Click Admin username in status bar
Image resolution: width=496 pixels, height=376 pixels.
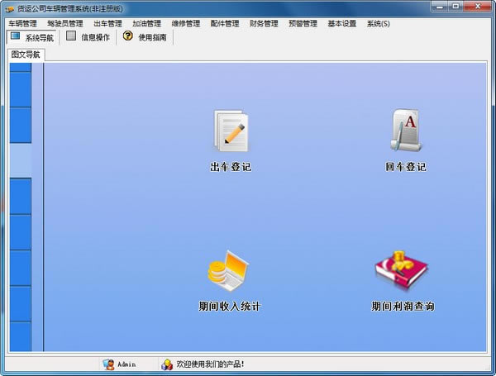pyautogui.click(x=126, y=364)
